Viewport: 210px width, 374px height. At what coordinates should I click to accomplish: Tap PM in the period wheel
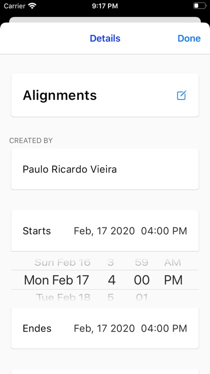click(173, 280)
